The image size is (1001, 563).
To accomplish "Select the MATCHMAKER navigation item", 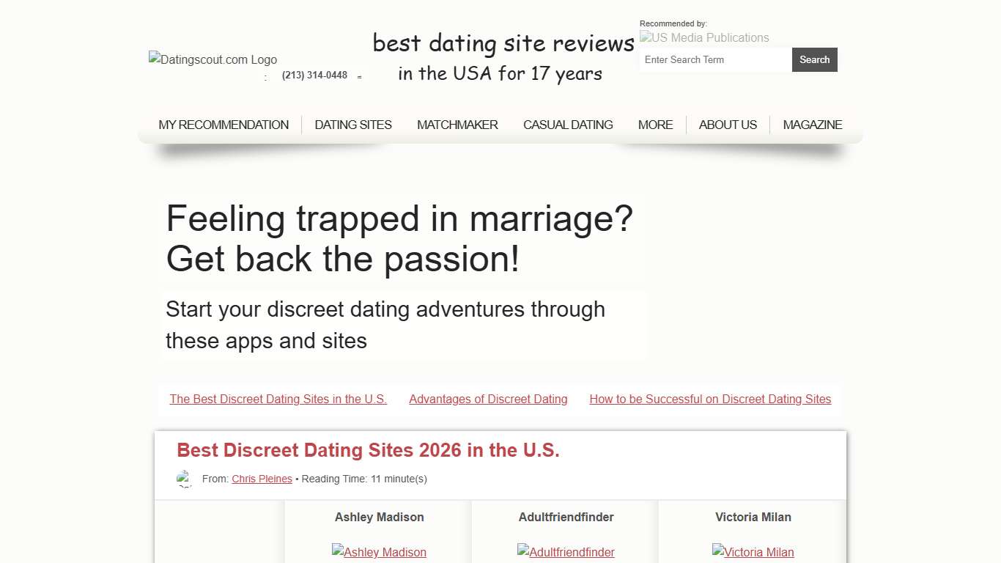I will point(457,125).
